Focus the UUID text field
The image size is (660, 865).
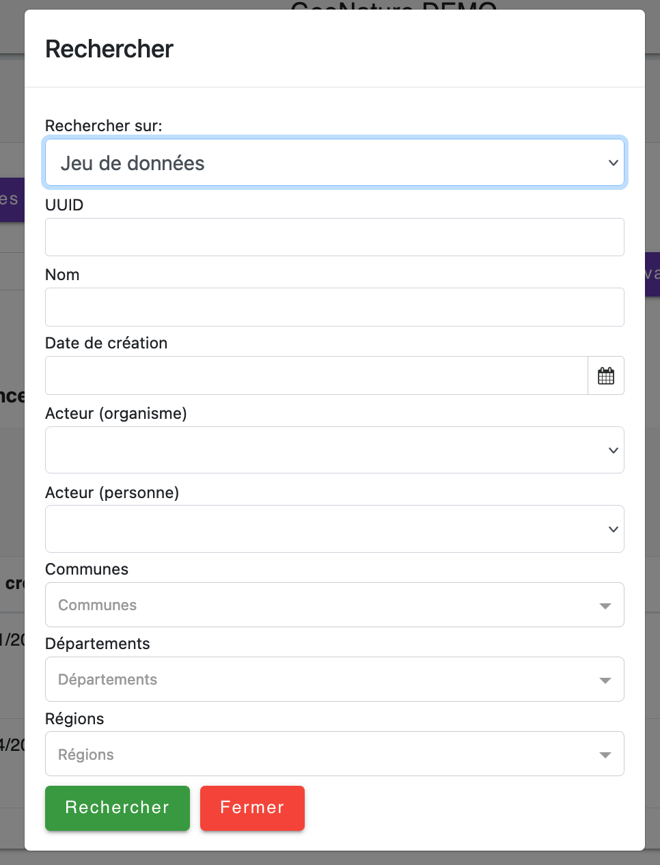[335, 237]
